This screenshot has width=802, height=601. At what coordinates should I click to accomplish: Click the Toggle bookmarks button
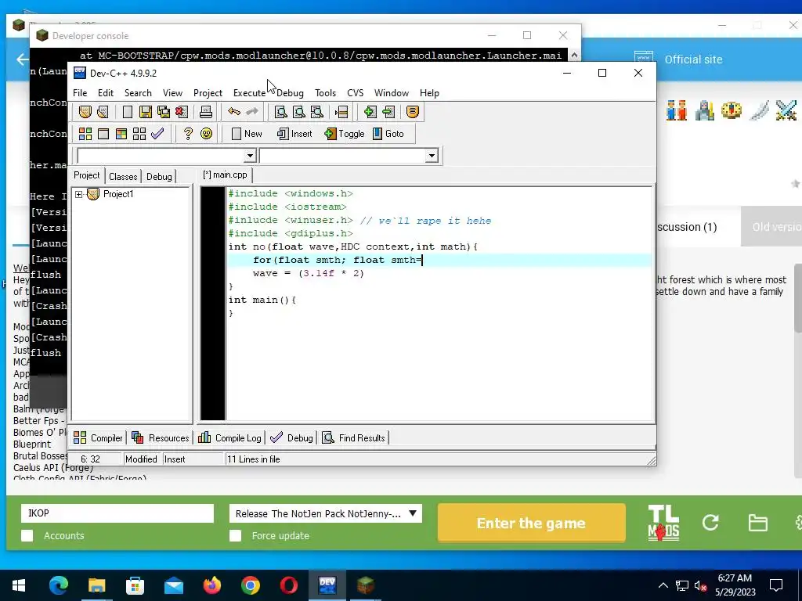click(345, 134)
